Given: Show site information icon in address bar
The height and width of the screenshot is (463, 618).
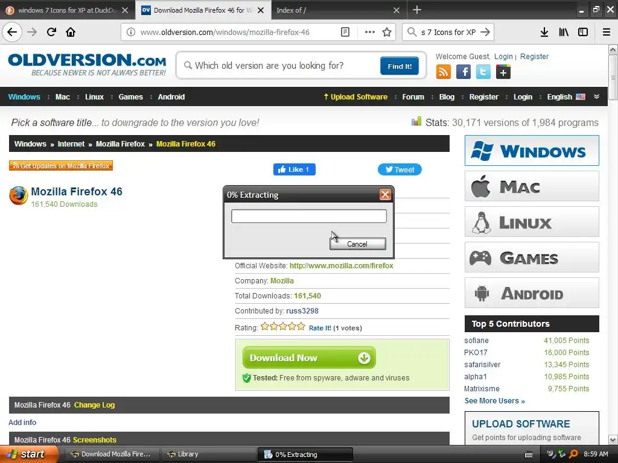Looking at the screenshot, I should click(x=131, y=33).
